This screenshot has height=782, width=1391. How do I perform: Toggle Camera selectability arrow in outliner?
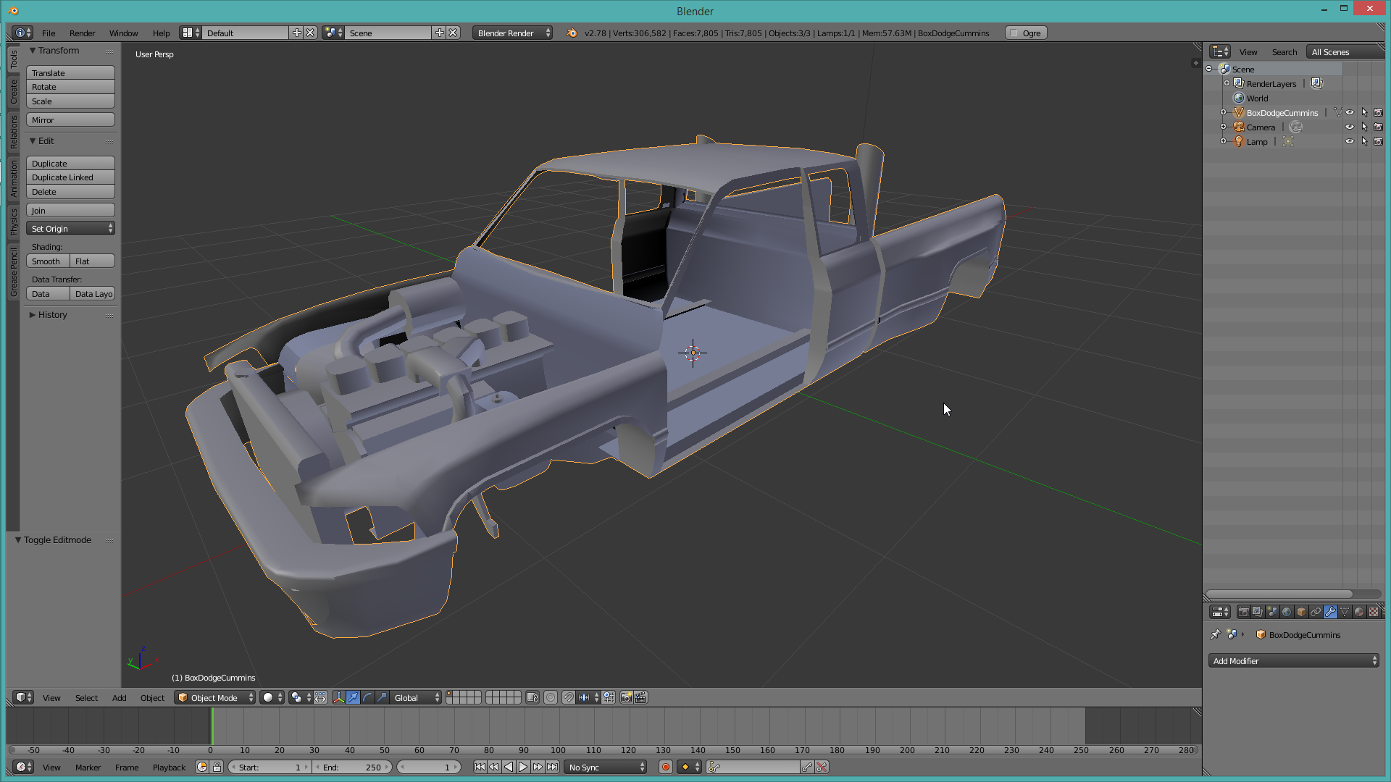click(x=1364, y=127)
